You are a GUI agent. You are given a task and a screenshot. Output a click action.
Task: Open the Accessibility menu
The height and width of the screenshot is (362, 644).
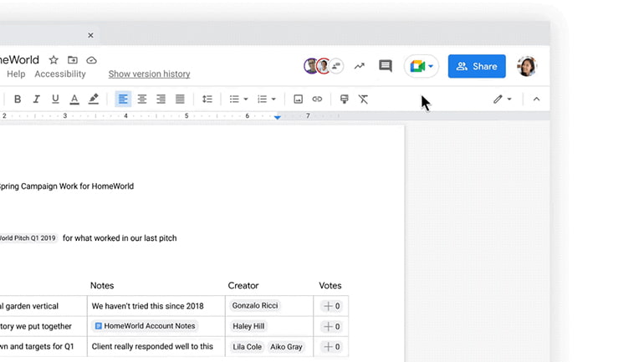tap(60, 74)
